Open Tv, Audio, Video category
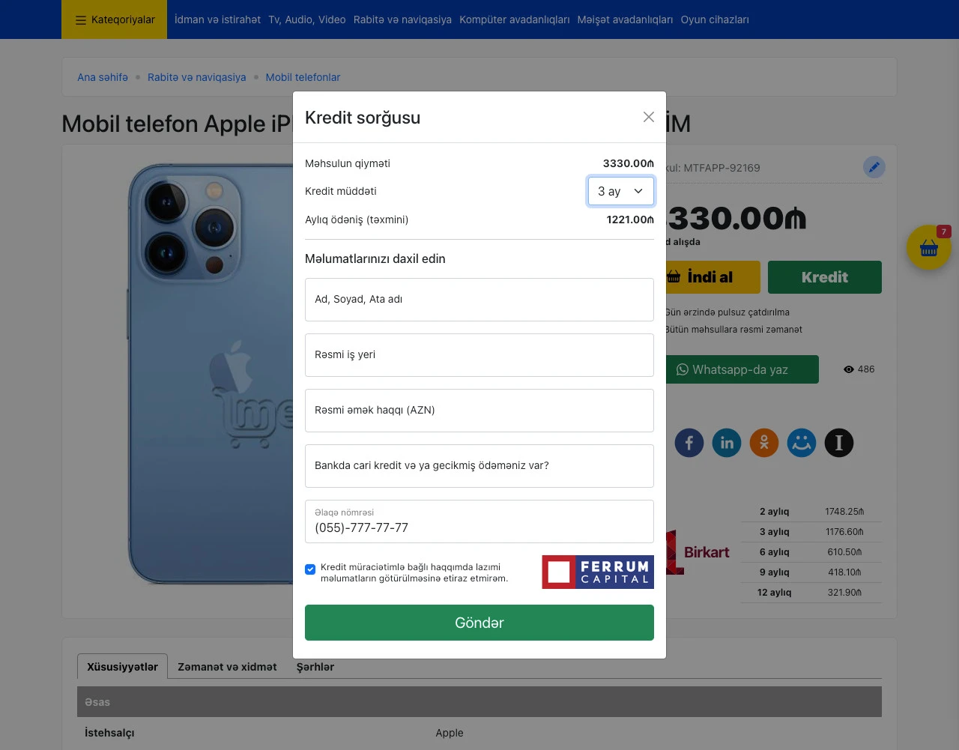This screenshot has width=959, height=750. tap(307, 19)
